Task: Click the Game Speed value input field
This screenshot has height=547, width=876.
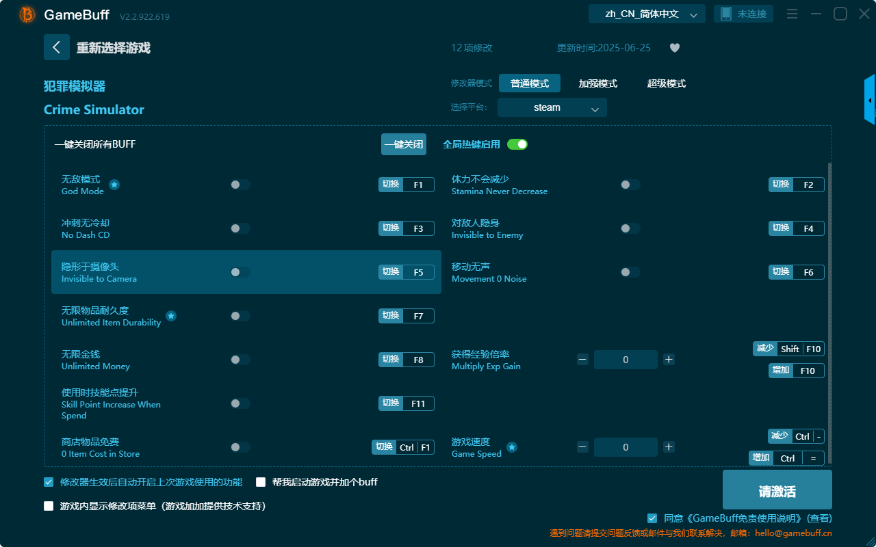Action: pos(625,446)
